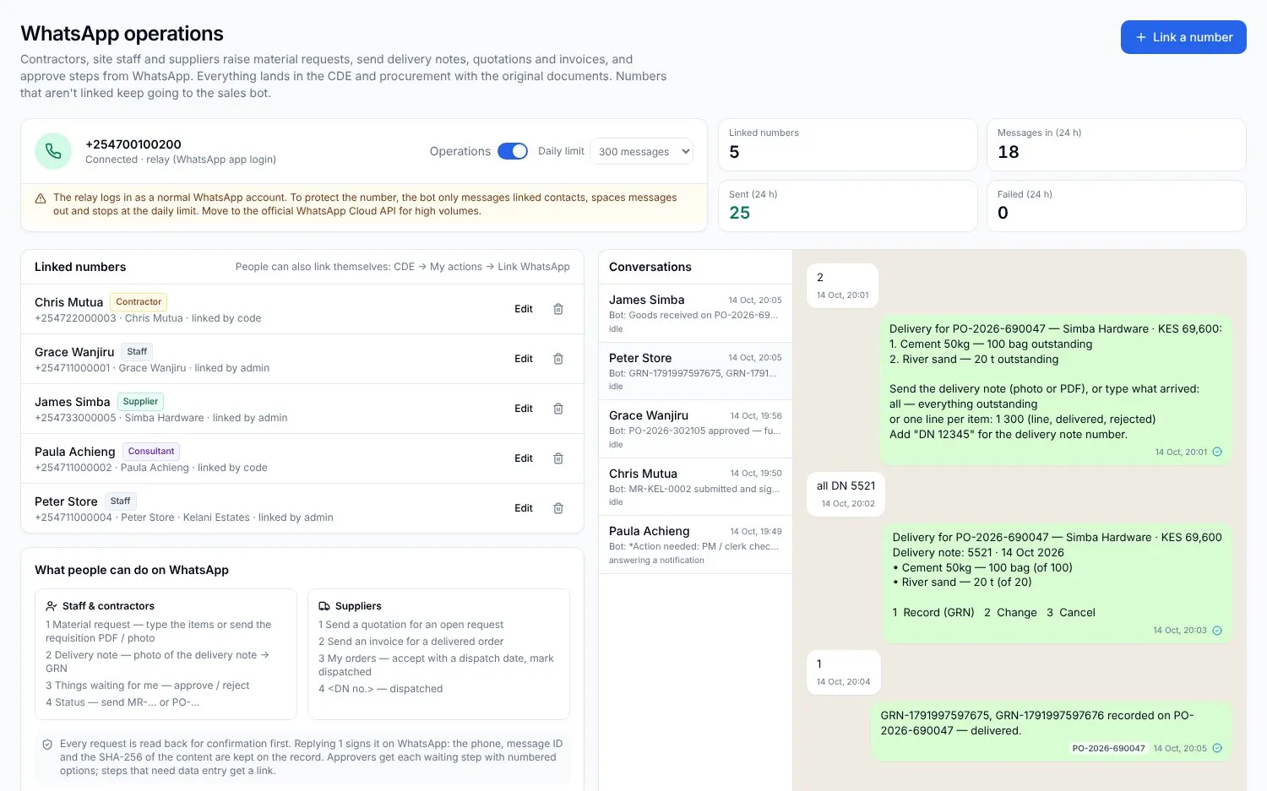This screenshot has height=791, width=1267.
Task: Click the check icon on 20:03 message
Action: pyautogui.click(x=1217, y=631)
